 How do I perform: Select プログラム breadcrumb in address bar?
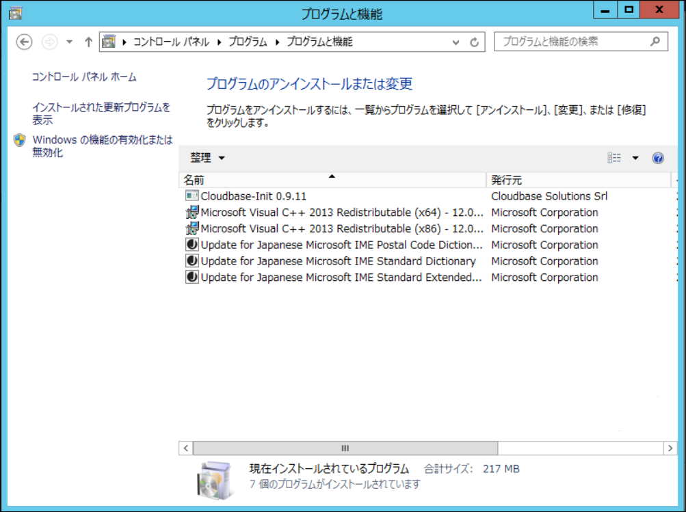tap(248, 42)
